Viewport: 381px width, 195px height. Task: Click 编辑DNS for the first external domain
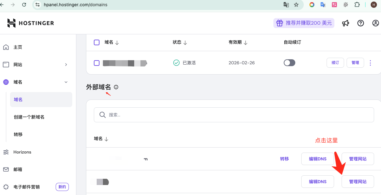pyautogui.click(x=317, y=159)
